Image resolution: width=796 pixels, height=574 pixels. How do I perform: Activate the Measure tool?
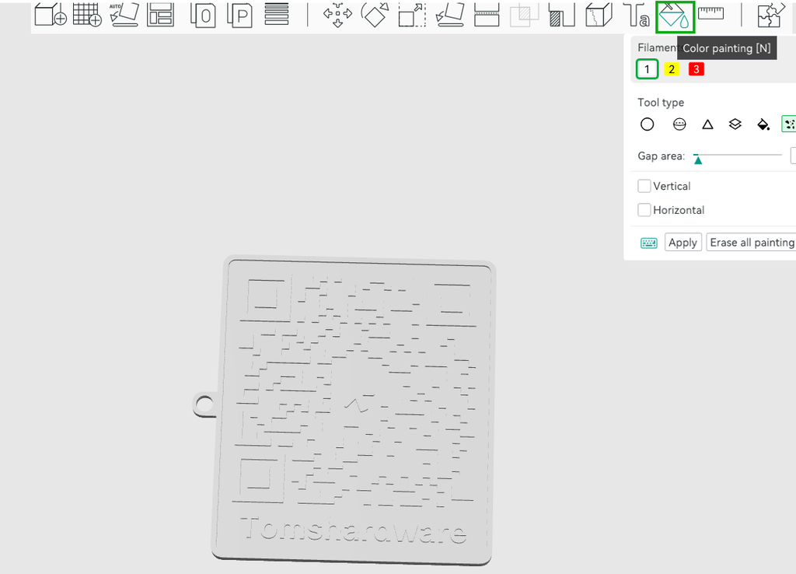pyautogui.click(x=711, y=16)
